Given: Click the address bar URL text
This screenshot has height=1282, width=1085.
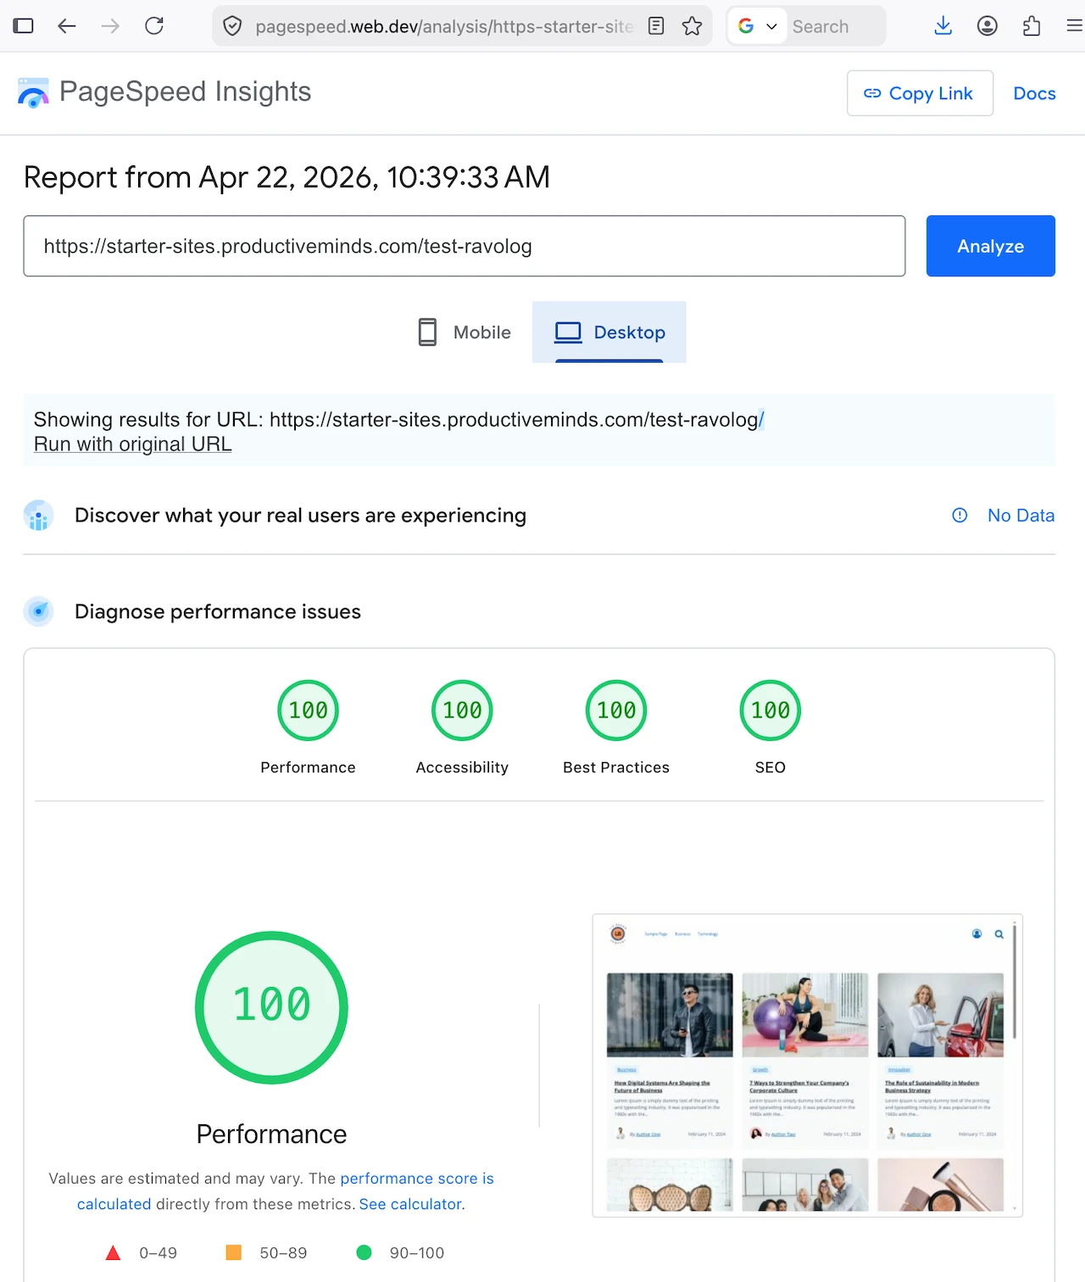Looking at the screenshot, I should click(444, 26).
